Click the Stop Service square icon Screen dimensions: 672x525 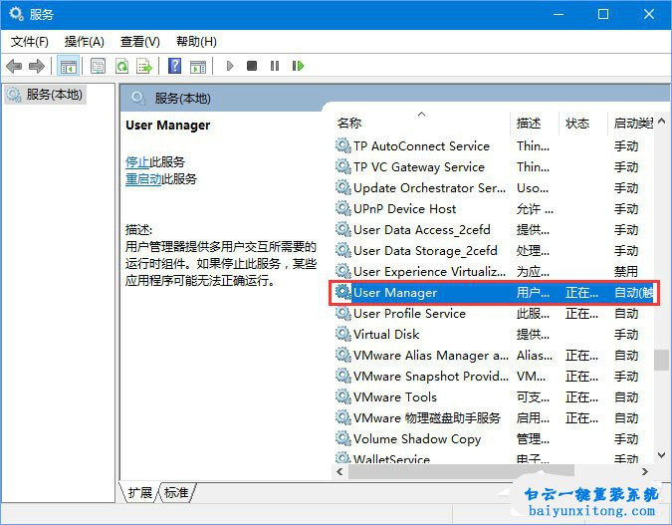252,66
